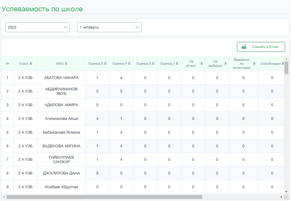This screenshot has height=201, width=291.
Task: Click Освобожден value for Бабажанова Ясмина
Action: pos(272,132)
